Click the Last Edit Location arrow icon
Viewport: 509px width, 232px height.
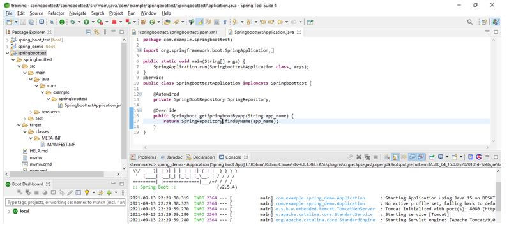[x=263, y=22]
